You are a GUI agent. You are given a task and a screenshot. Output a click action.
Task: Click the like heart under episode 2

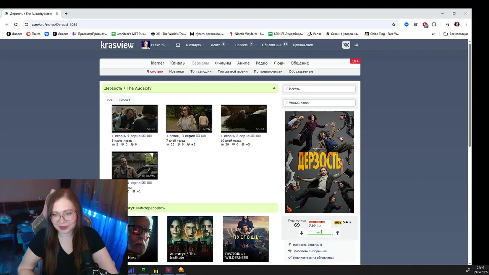243,144
